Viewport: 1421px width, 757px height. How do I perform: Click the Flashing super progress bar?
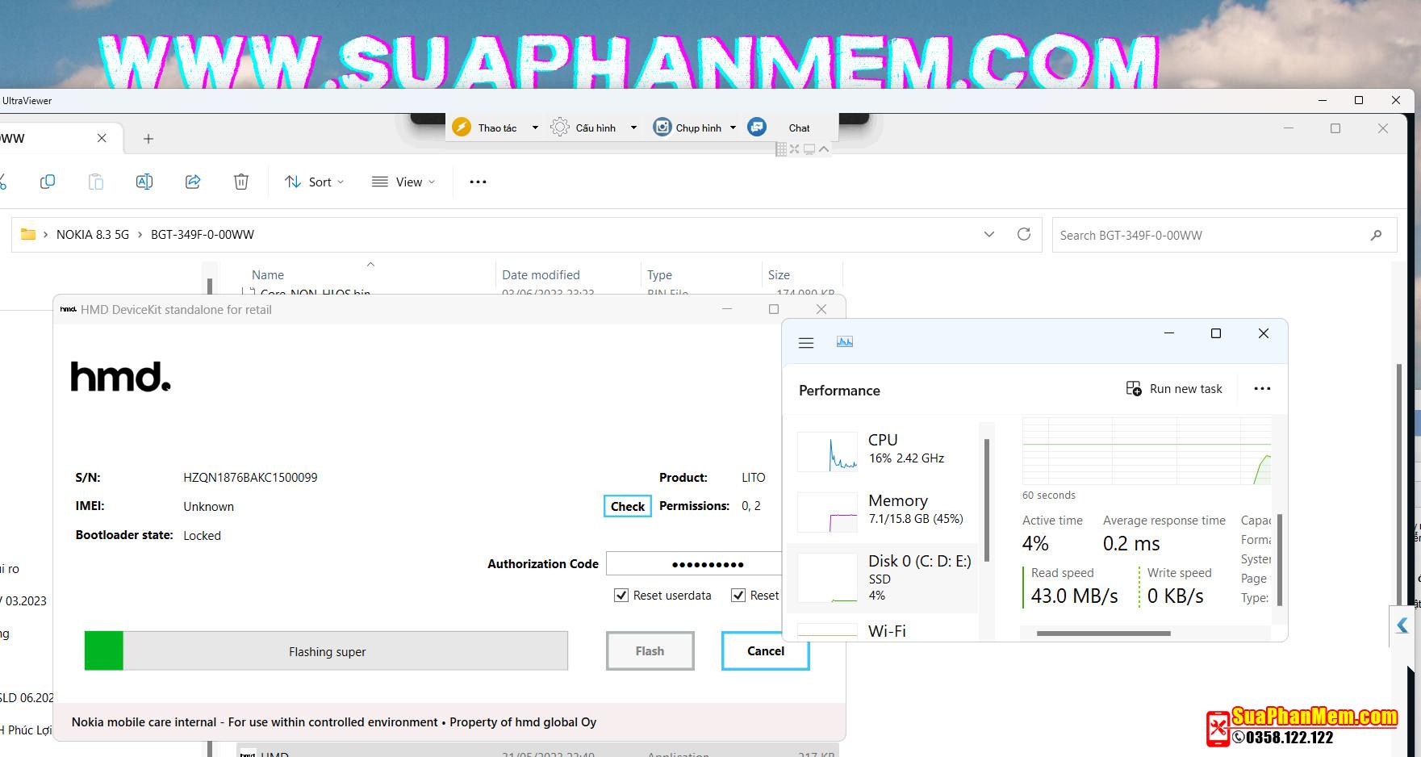click(x=327, y=651)
